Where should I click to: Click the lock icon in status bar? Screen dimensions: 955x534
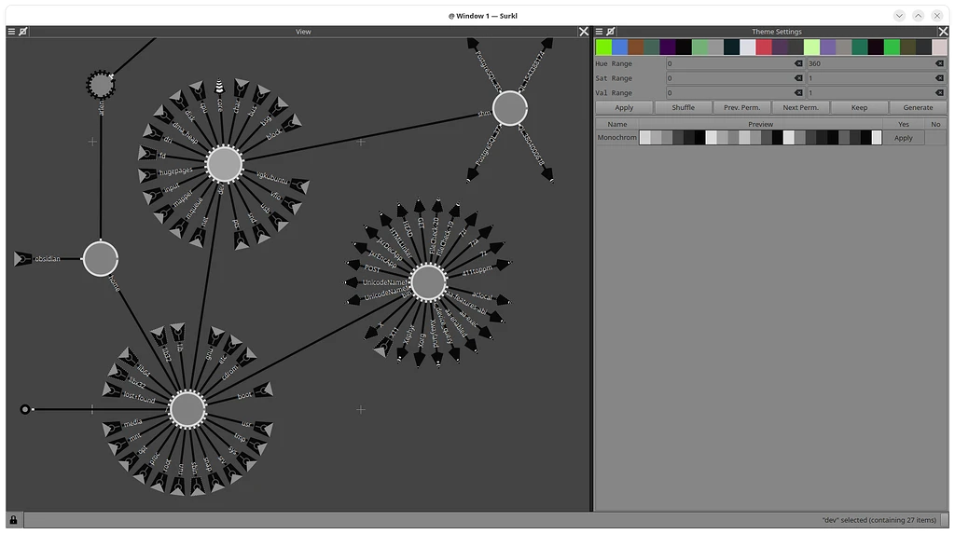pos(13,520)
